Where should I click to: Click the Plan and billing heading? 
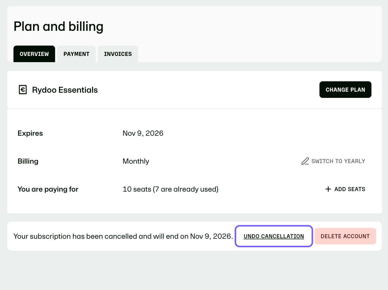click(x=58, y=27)
